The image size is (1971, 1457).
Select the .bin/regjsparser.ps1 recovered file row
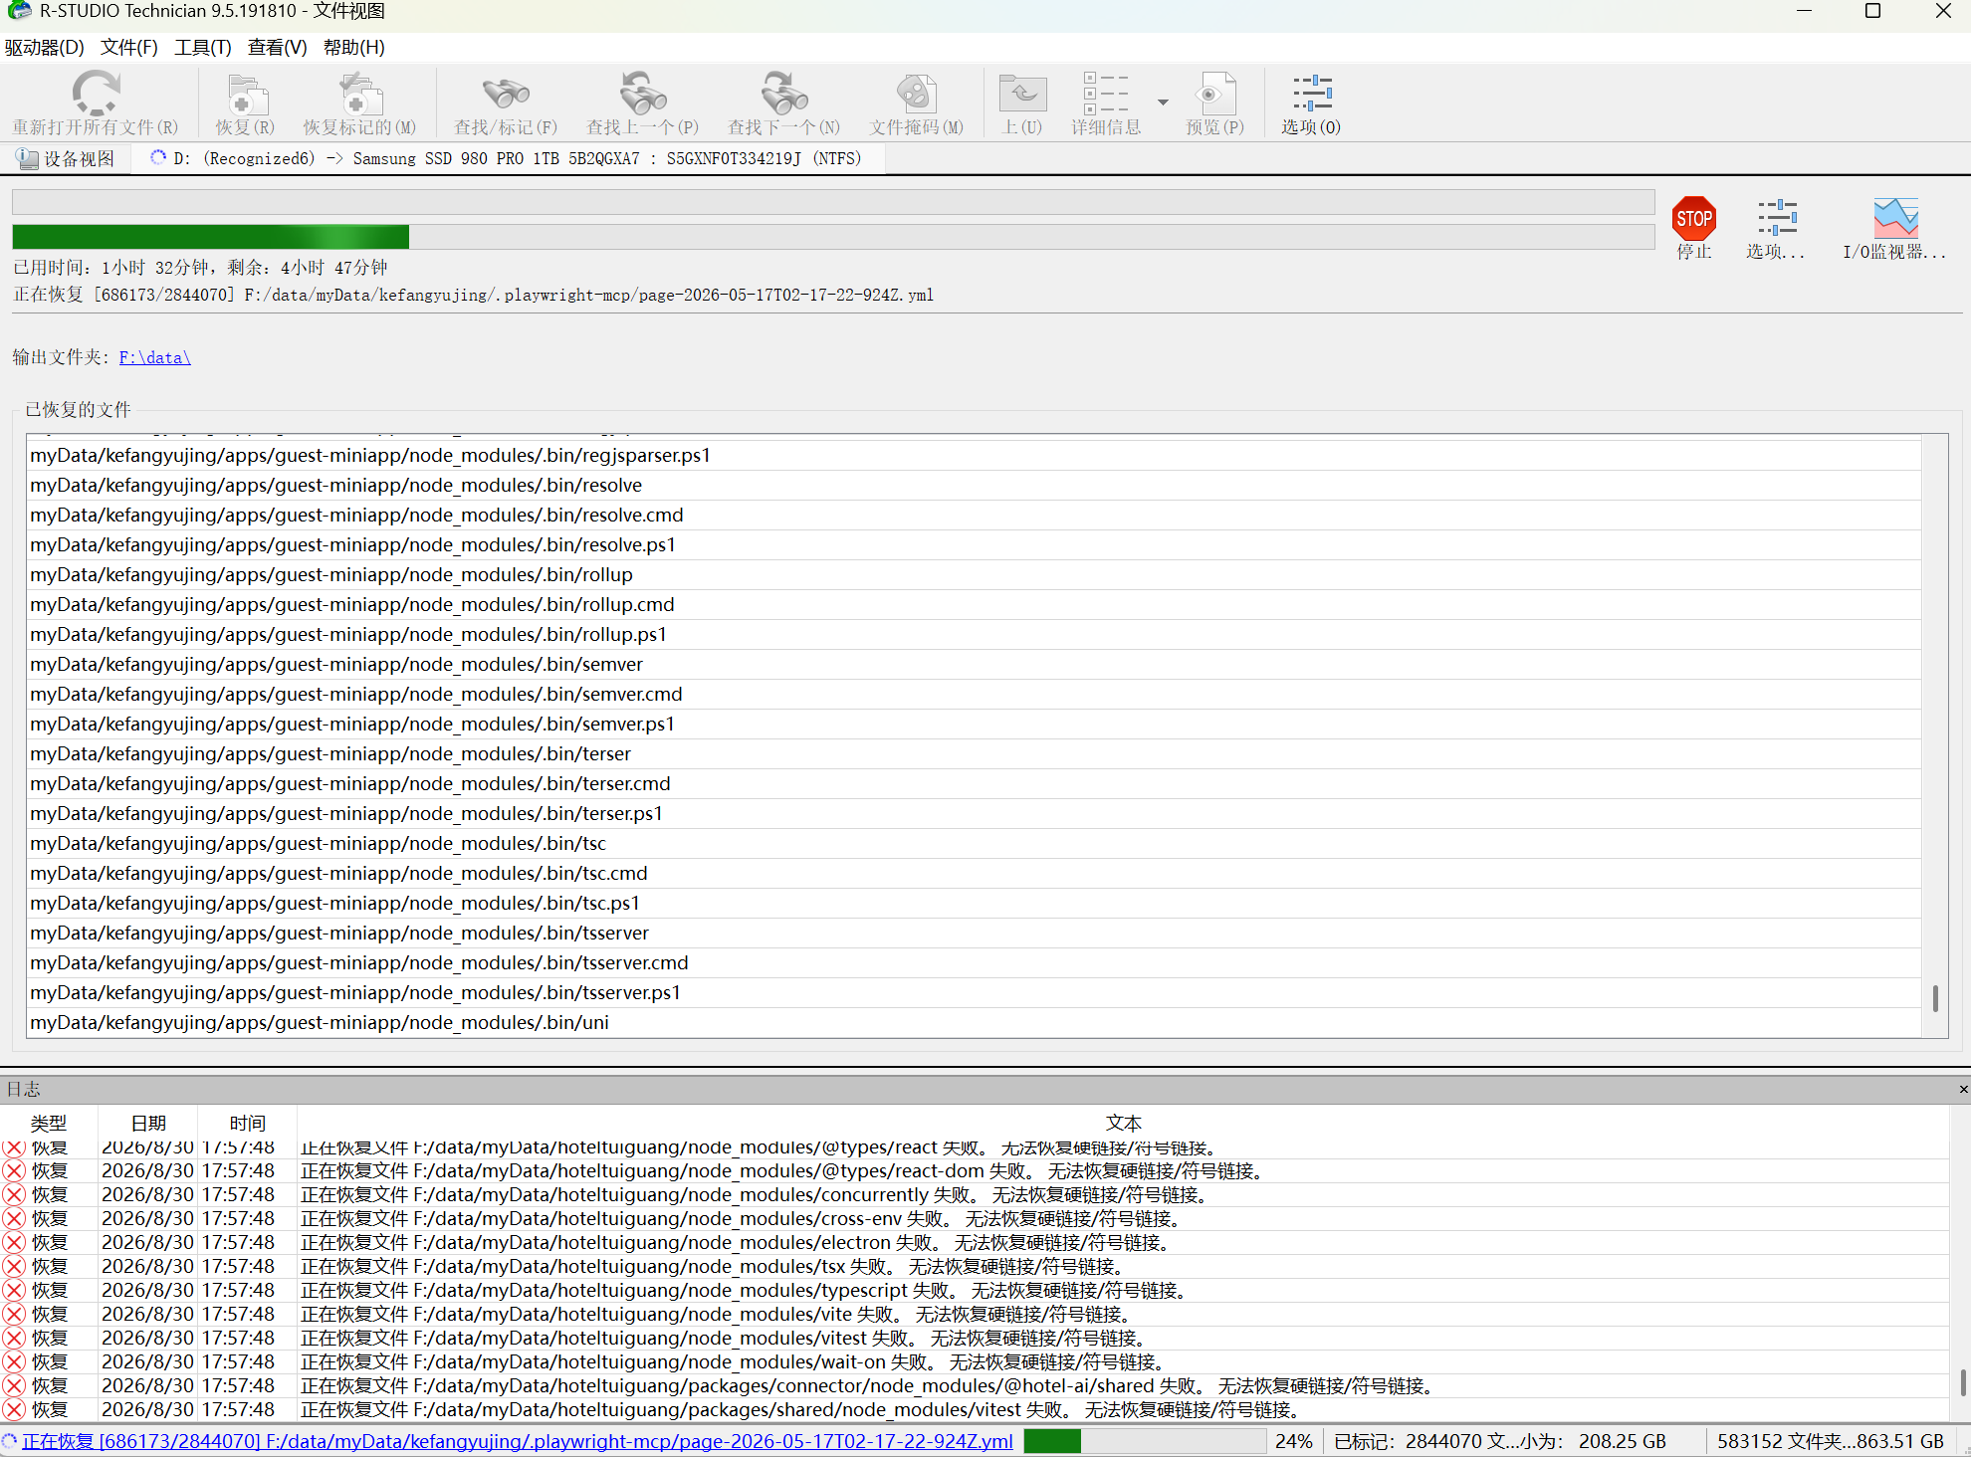[974, 455]
